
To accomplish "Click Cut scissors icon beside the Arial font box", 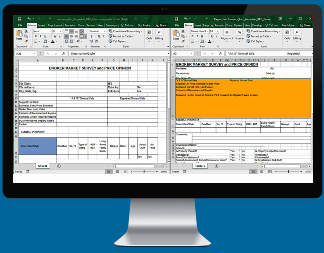I will pos(27,31).
